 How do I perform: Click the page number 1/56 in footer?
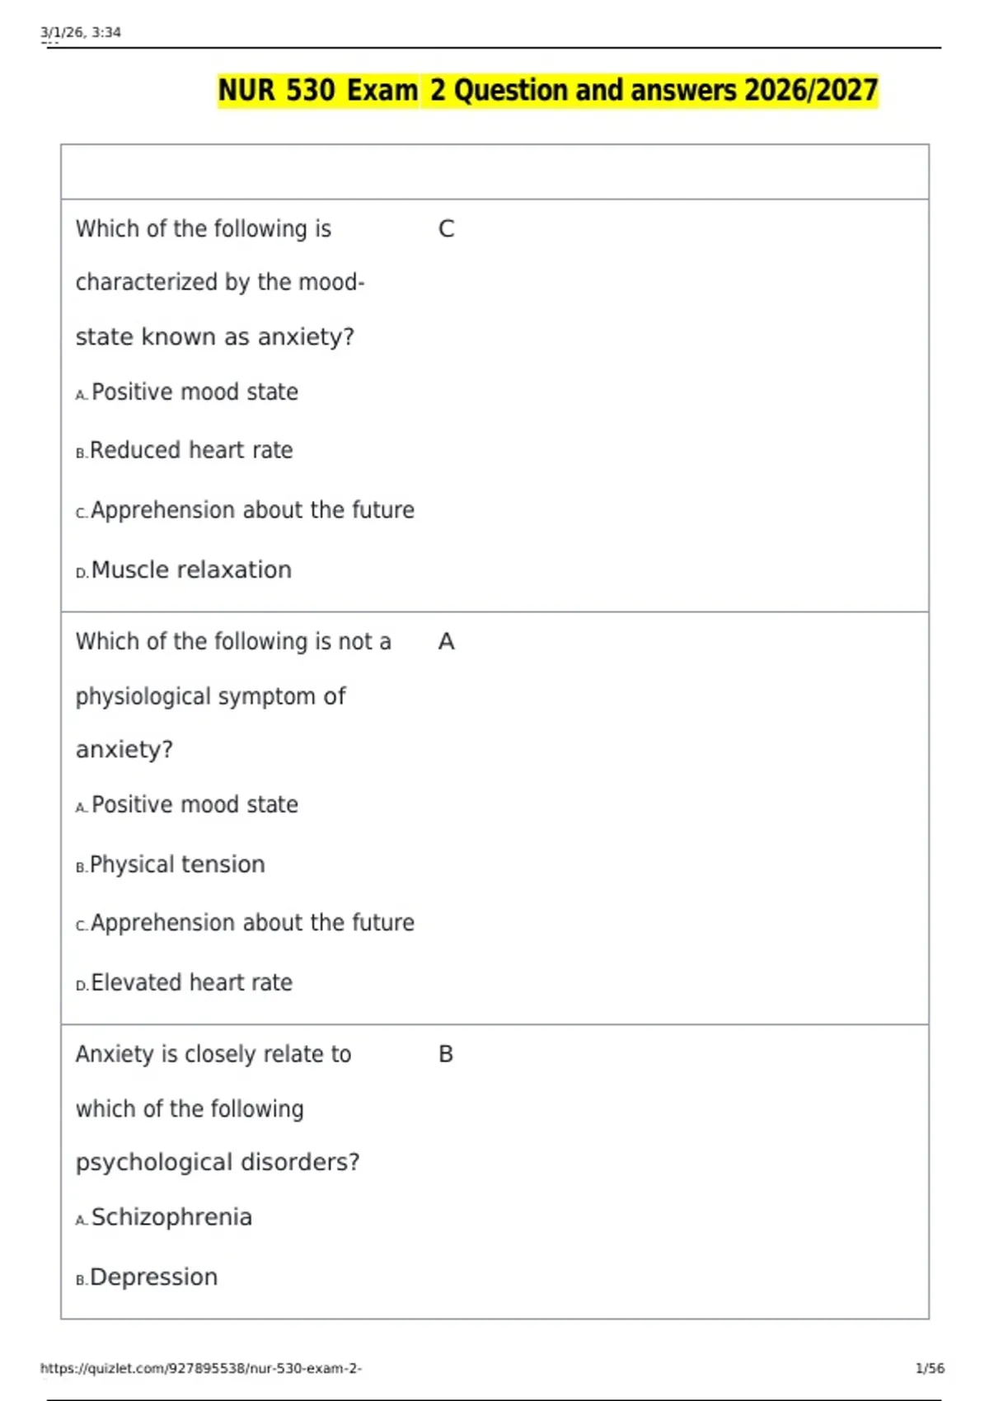930,1368
